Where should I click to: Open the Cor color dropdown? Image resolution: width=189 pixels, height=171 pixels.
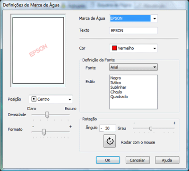133,48
